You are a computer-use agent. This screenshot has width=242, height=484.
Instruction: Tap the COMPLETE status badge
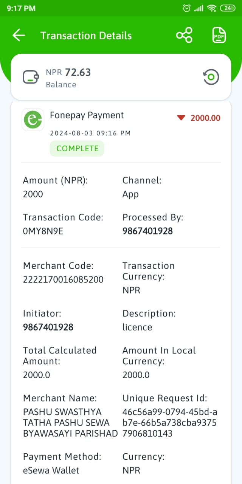[x=77, y=149]
